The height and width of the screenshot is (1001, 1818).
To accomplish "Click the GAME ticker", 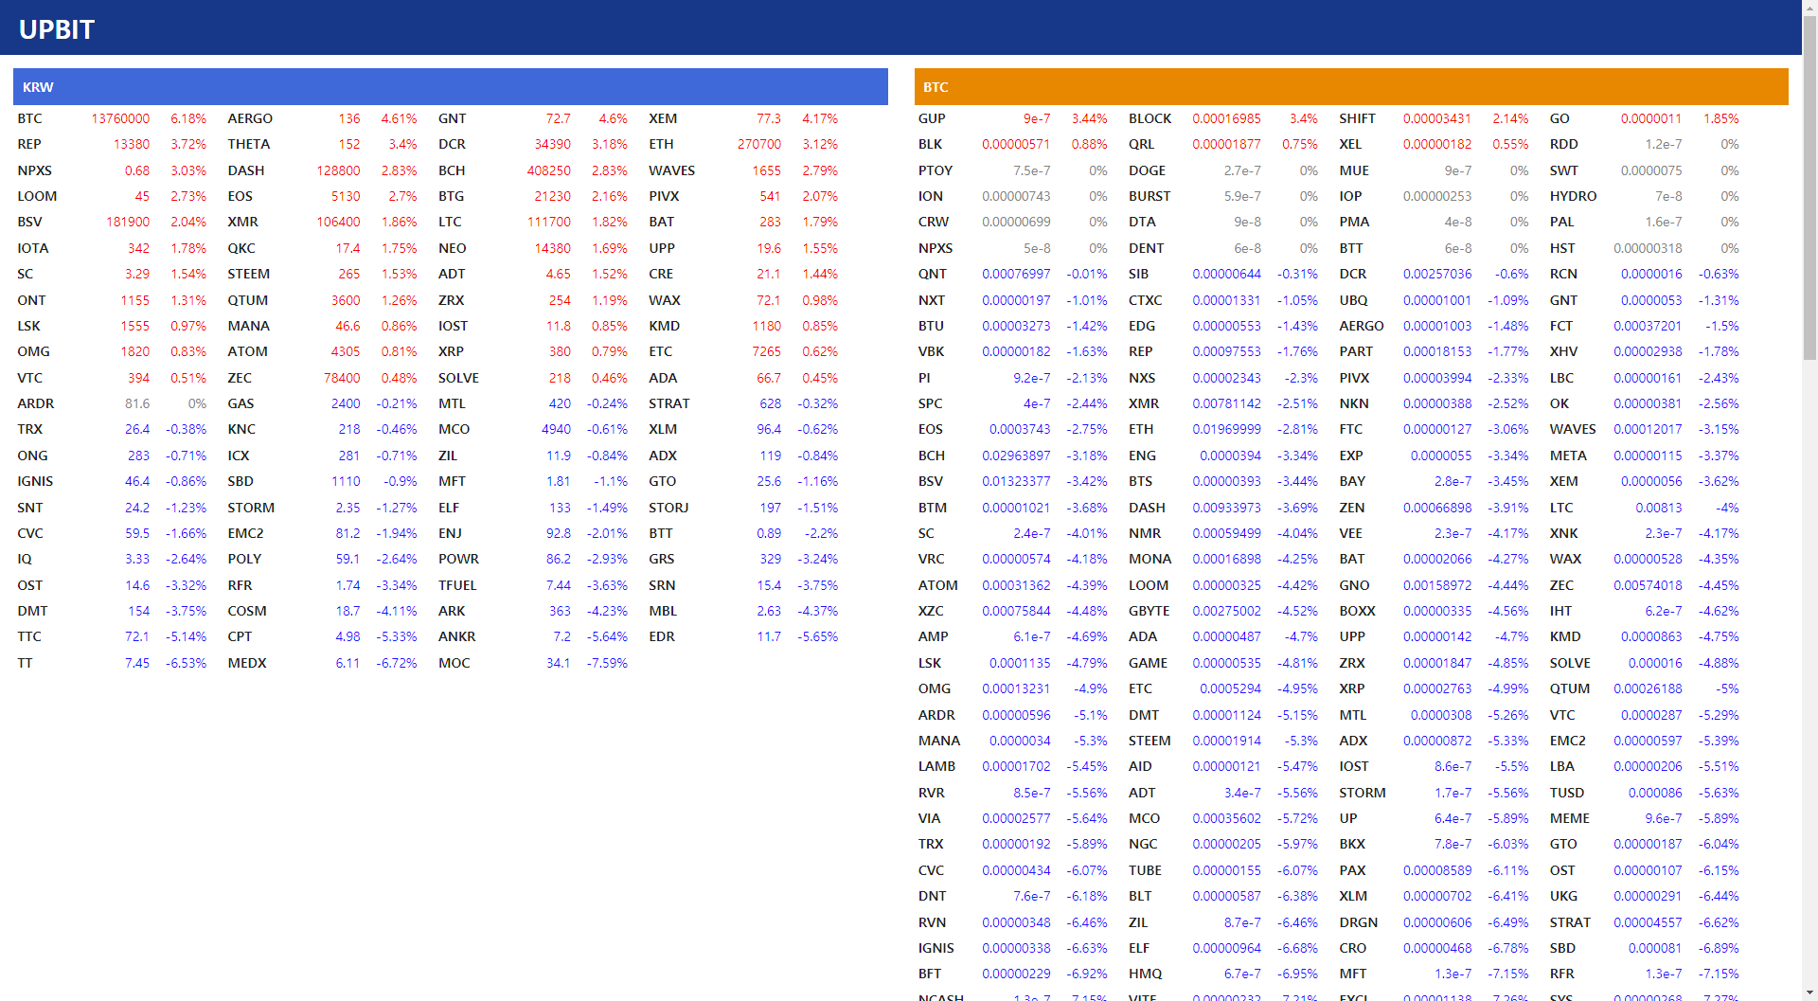I will pos(1149,663).
